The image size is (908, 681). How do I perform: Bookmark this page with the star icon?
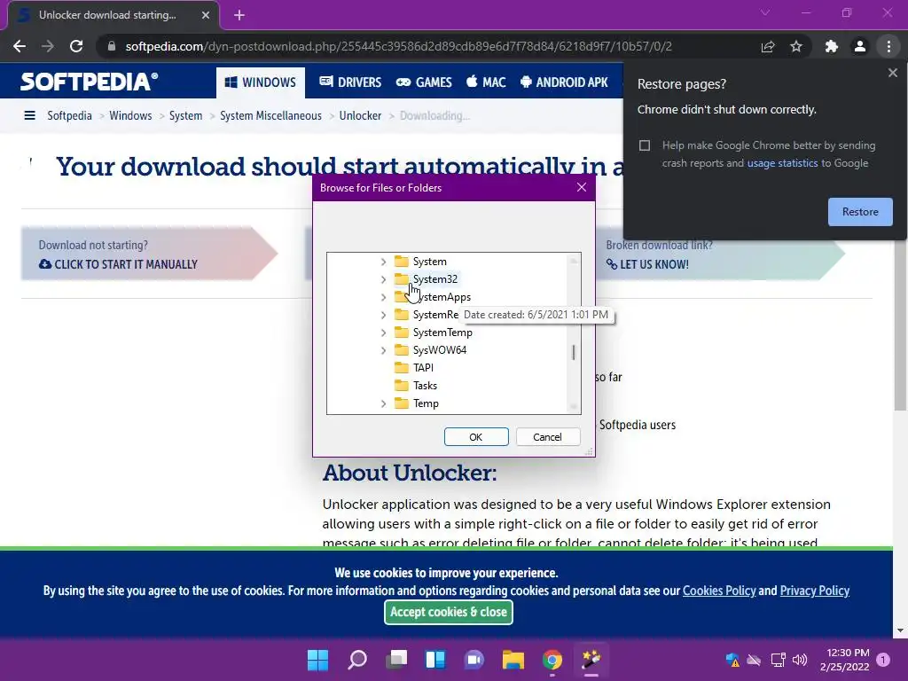tap(796, 46)
